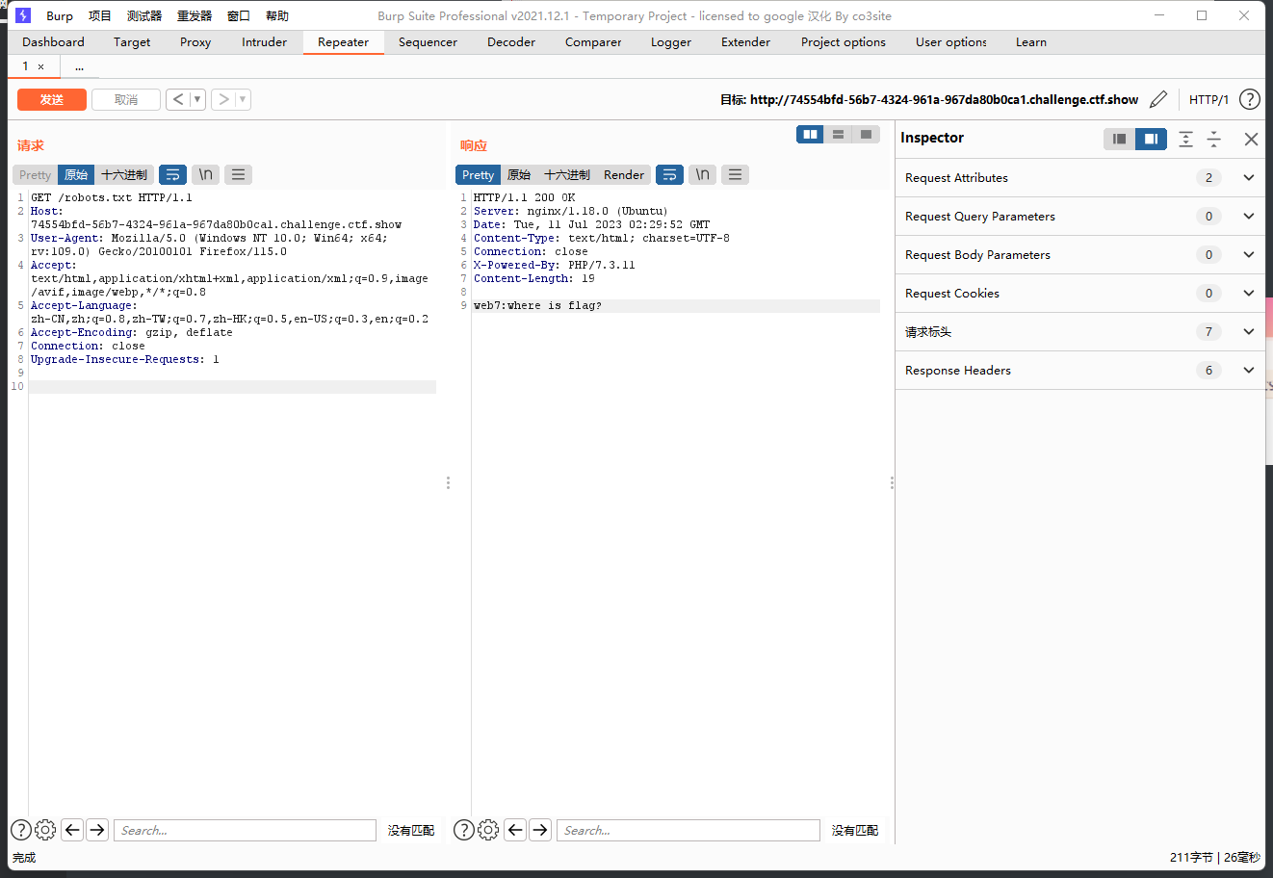Screen dimensions: 1273x878
Task: Click request pane search field
Action: tap(245, 830)
